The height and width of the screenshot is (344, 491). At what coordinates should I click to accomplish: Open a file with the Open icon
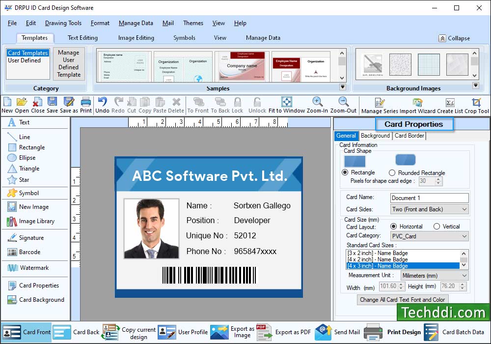(22, 102)
